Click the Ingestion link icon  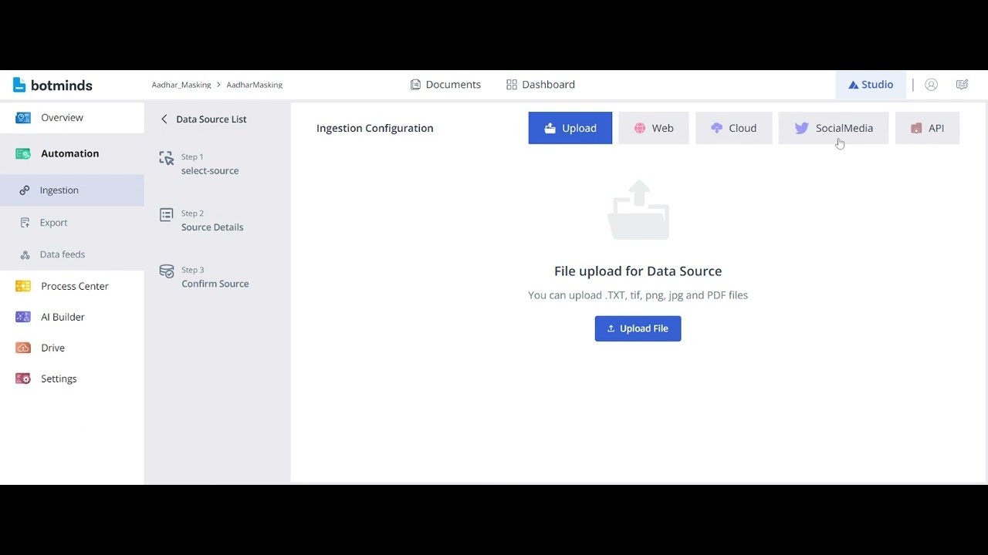25,190
